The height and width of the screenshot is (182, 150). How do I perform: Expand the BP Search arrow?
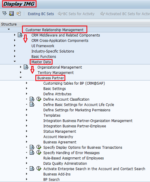click(x=27, y=179)
